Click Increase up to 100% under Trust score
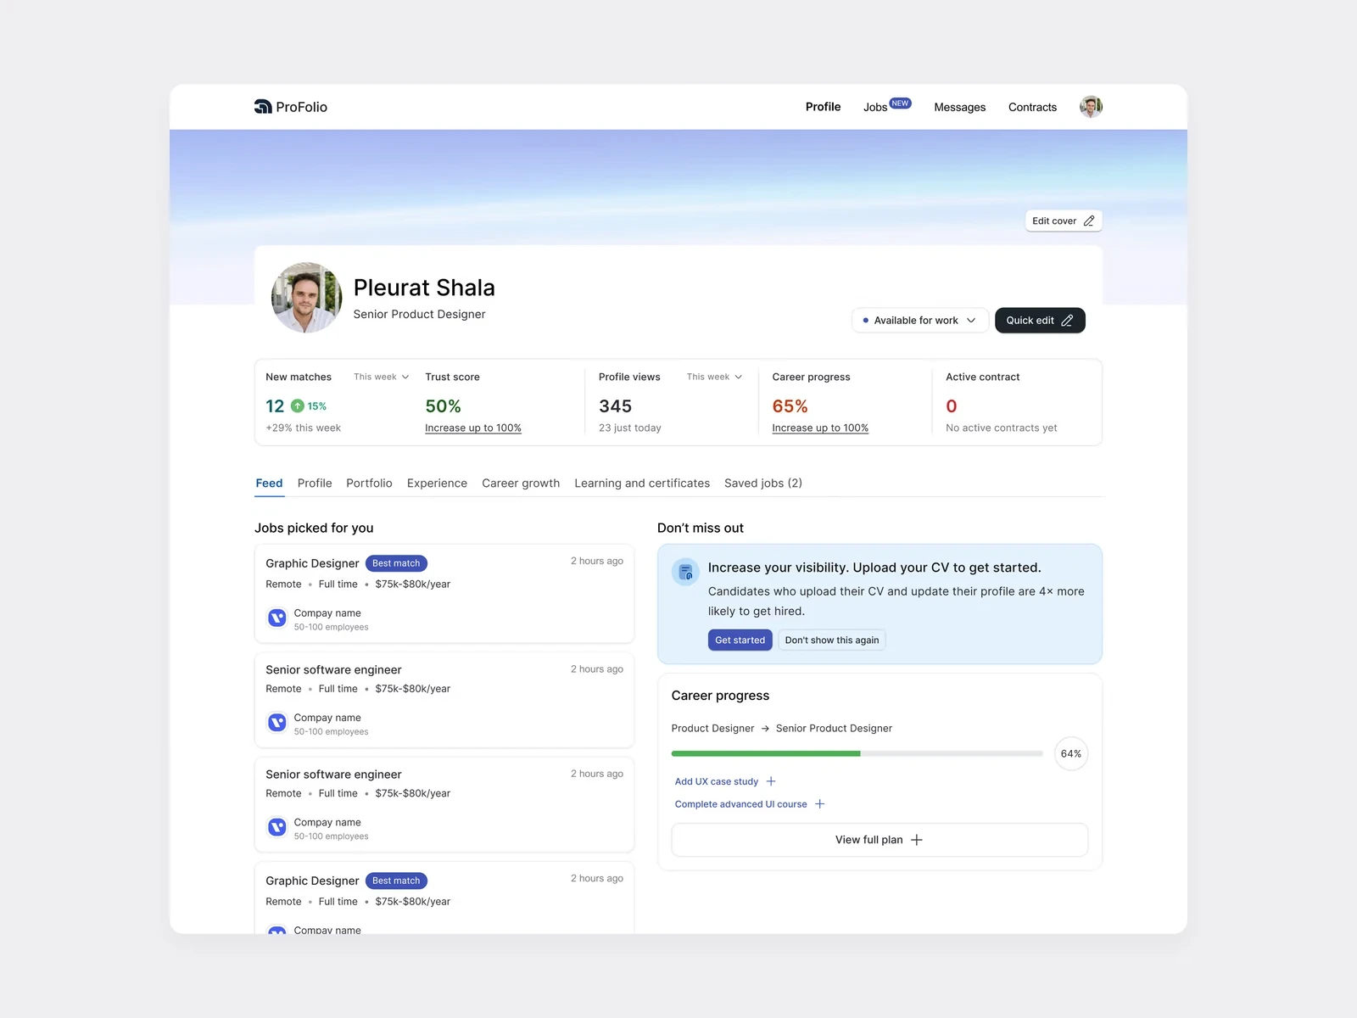This screenshot has width=1357, height=1018. [x=473, y=428]
